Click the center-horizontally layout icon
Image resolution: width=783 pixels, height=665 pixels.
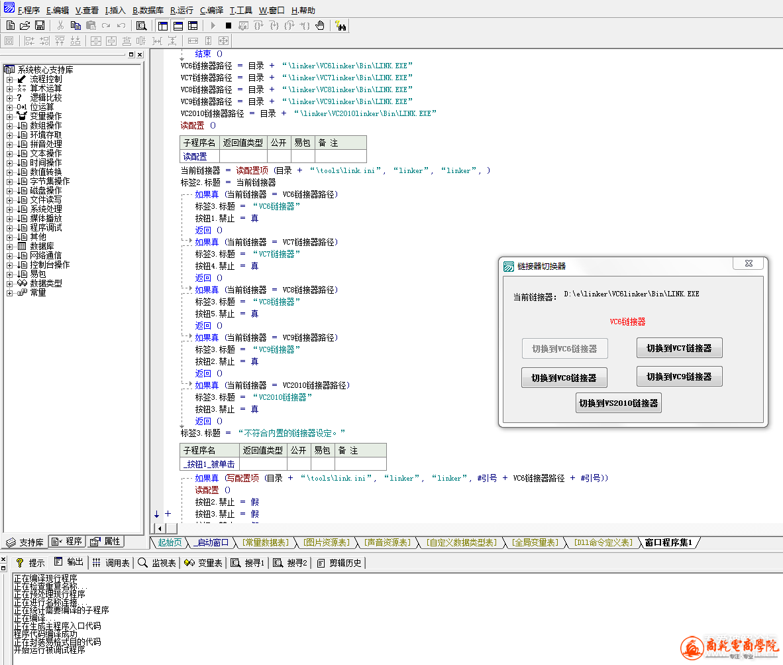96,41
